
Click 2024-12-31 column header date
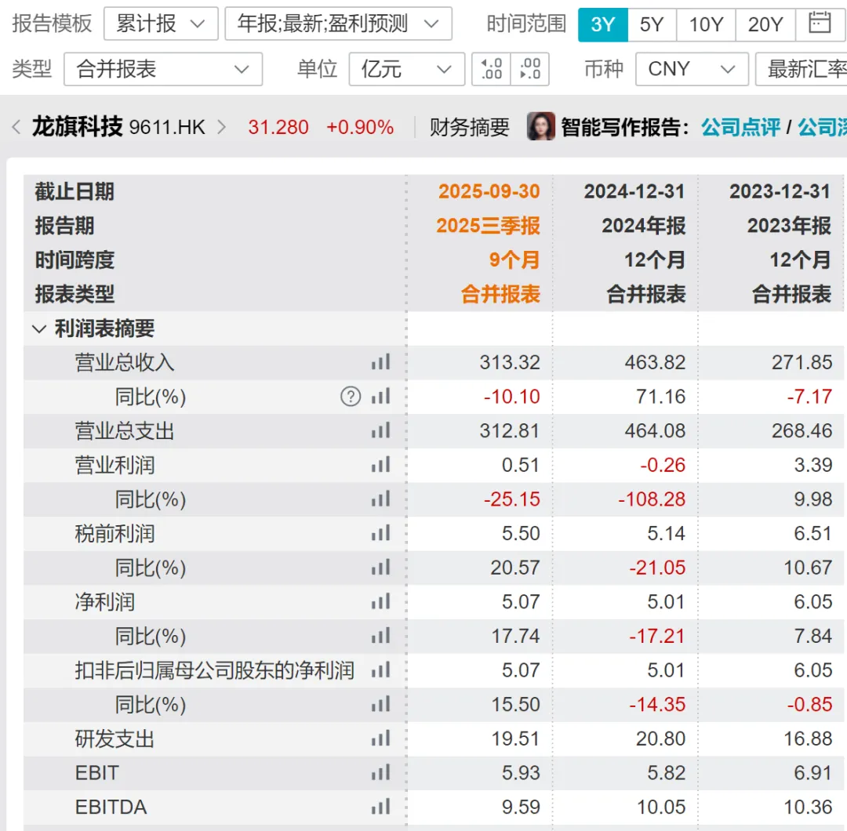634,192
